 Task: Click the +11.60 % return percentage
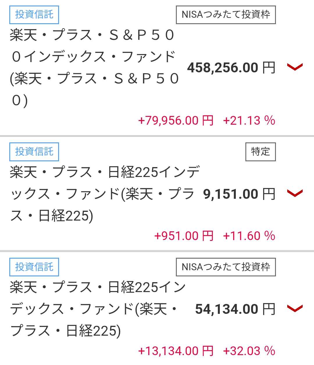(x=249, y=236)
